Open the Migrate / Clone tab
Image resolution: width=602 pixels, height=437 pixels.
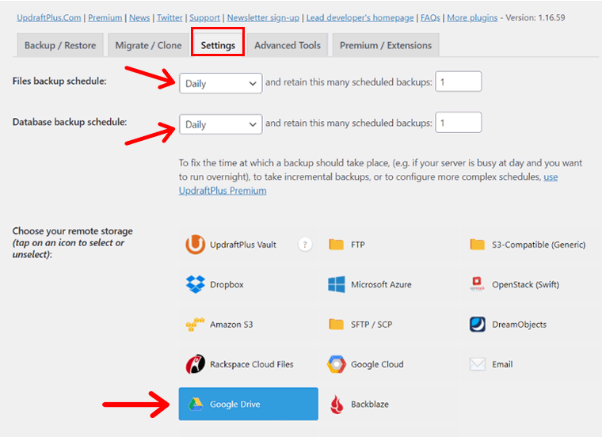coord(148,45)
